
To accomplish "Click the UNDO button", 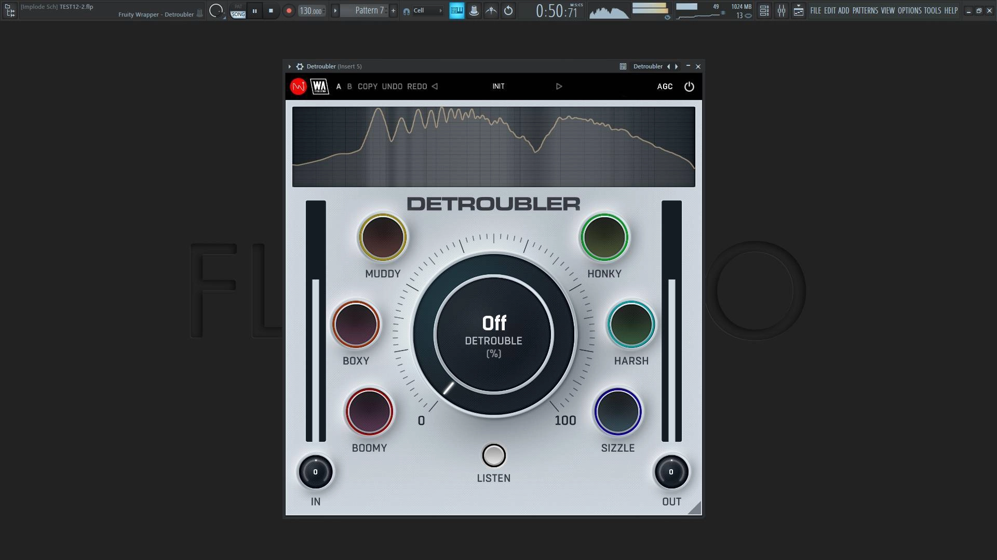I will [x=392, y=87].
